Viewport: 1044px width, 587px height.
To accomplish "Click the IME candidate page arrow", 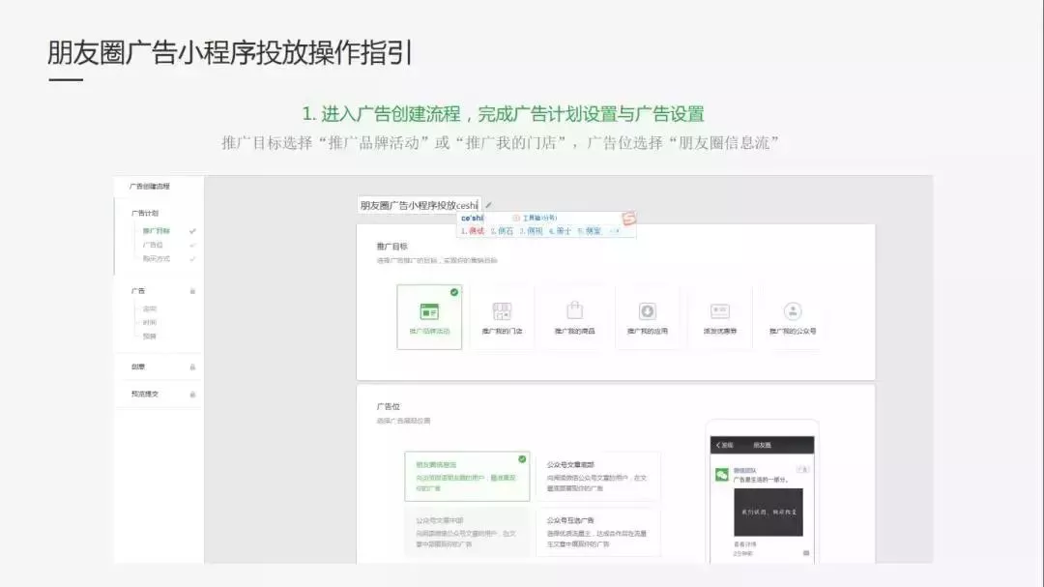I will click(x=615, y=231).
